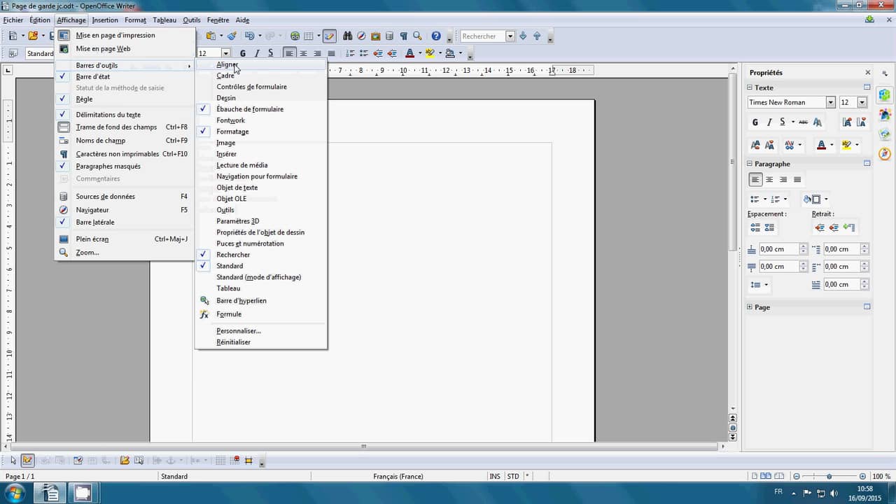Select Dessin from the toolbars submenu
Screen dimensions: 896x504
click(x=226, y=98)
